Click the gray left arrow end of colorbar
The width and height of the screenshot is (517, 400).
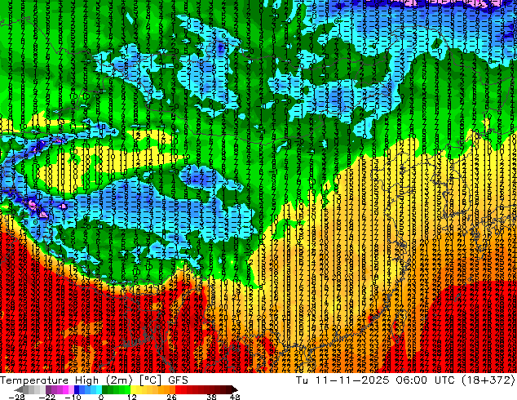pyautogui.click(x=19, y=389)
